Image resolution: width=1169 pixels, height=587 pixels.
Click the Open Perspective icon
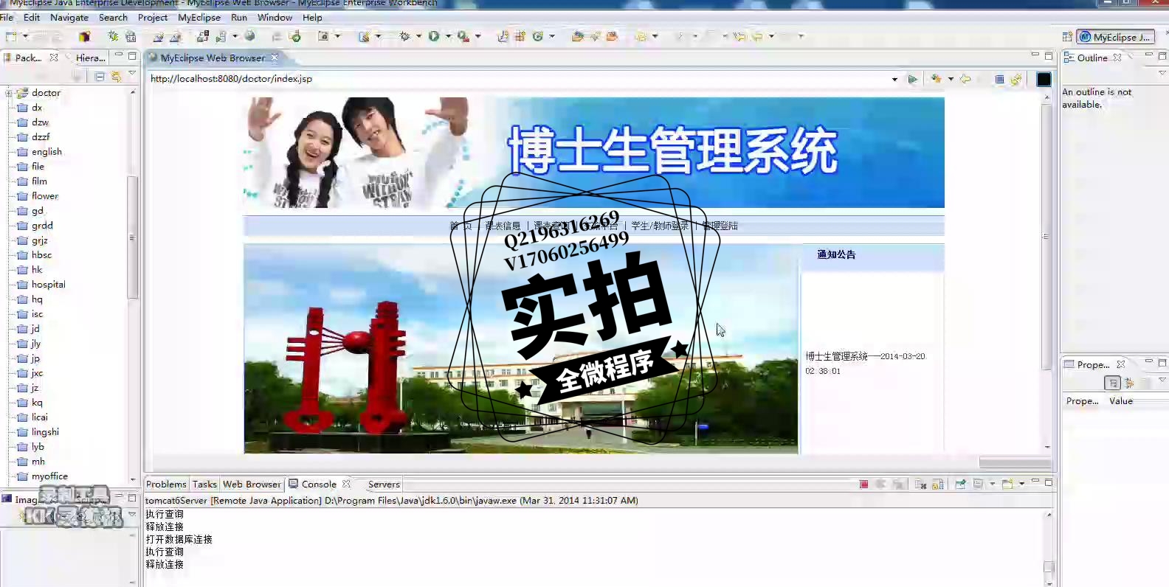point(1067,37)
